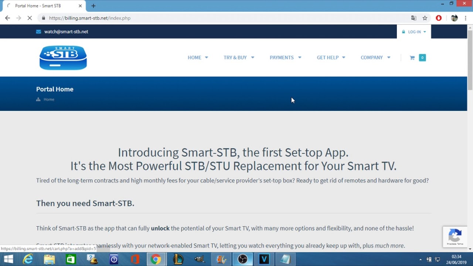
Task: Click the 'Introducing Smart-STB' headline
Action: (233, 152)
